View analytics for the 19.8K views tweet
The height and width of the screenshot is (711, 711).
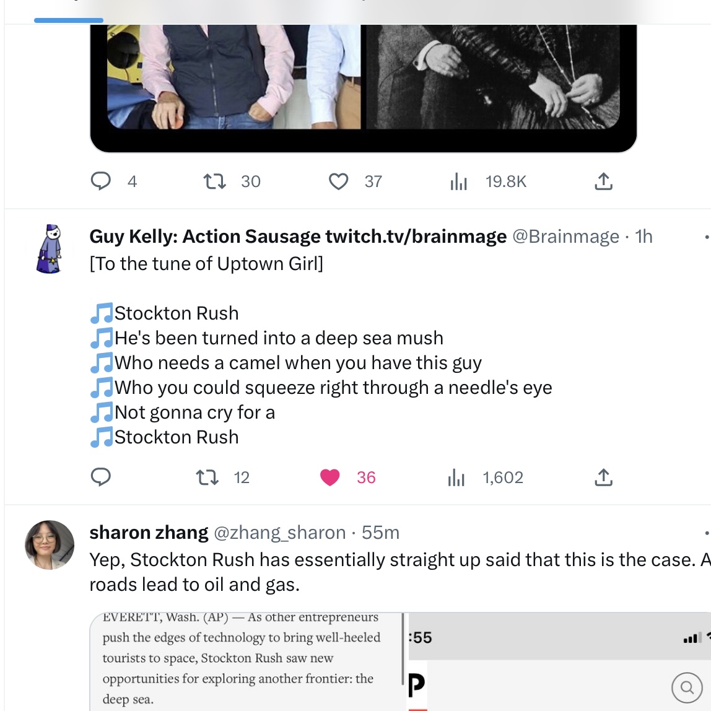tap(458, 181)
